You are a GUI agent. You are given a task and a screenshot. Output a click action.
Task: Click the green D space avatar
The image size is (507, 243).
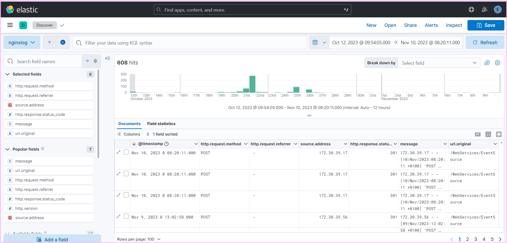click(23, 25)
